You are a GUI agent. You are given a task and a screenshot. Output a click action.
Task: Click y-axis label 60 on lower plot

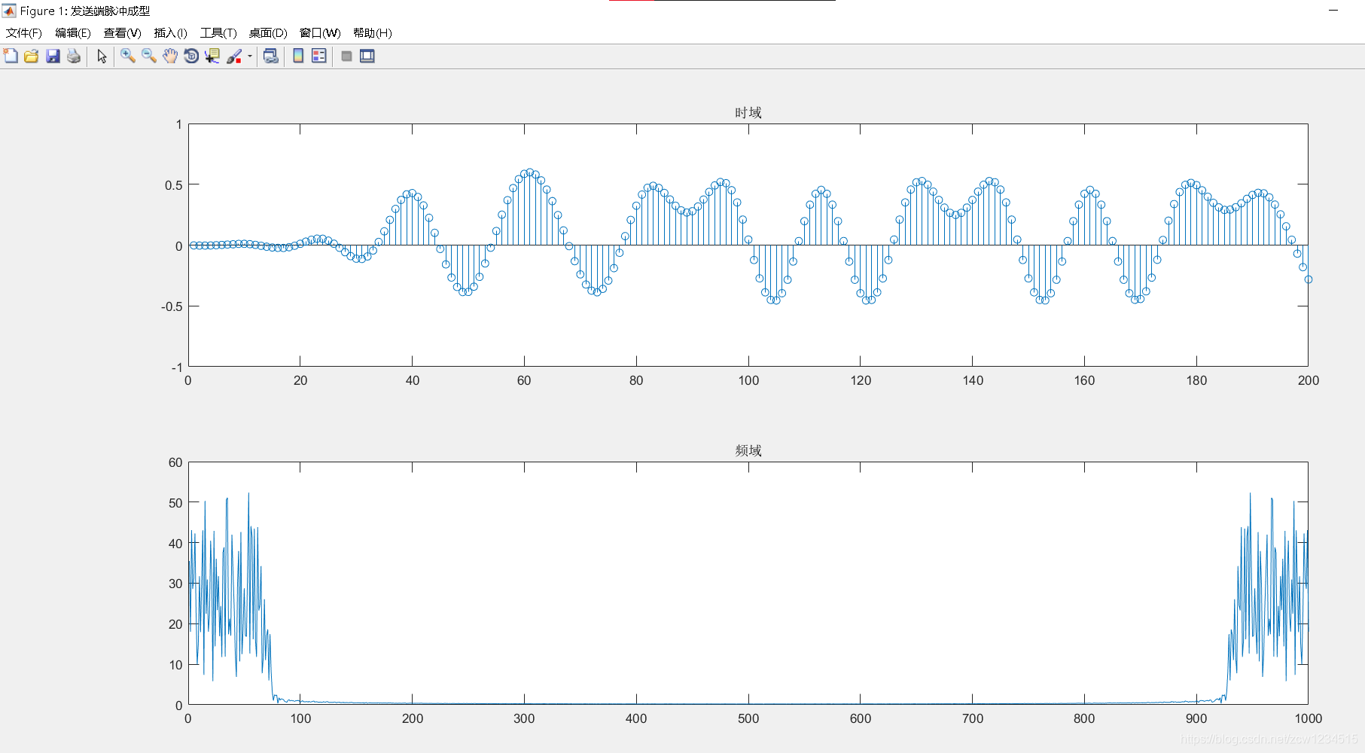point(175,462)
